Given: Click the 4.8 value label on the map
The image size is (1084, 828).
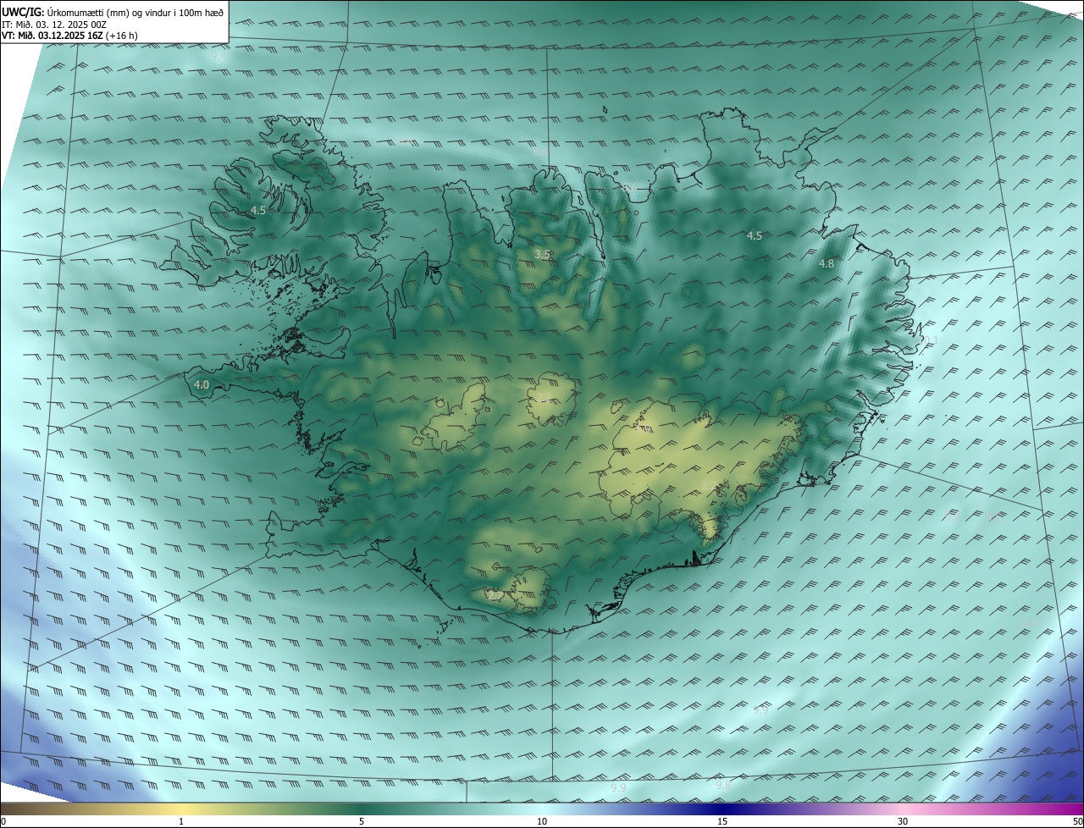Looking at the screenshot, I should click(826, 263).
